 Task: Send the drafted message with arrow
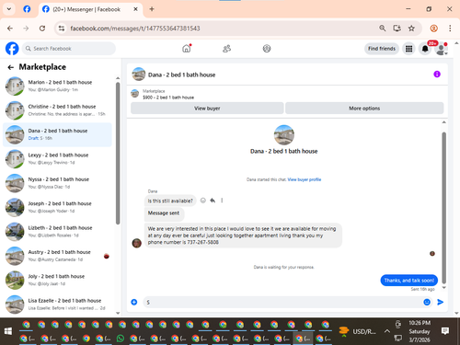(x=440, y=302)
